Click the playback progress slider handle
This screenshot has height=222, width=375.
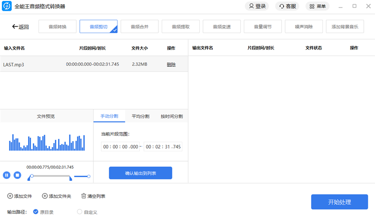coord(32,176)
